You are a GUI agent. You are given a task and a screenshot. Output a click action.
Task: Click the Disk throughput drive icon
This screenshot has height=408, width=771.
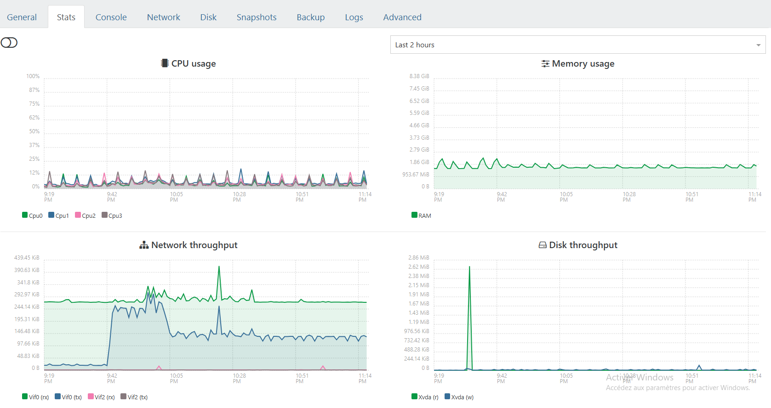click(x=543, y=245)
